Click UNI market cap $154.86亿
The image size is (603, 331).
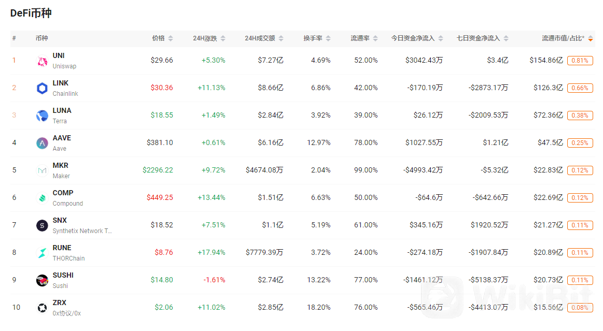pos(546,60)
